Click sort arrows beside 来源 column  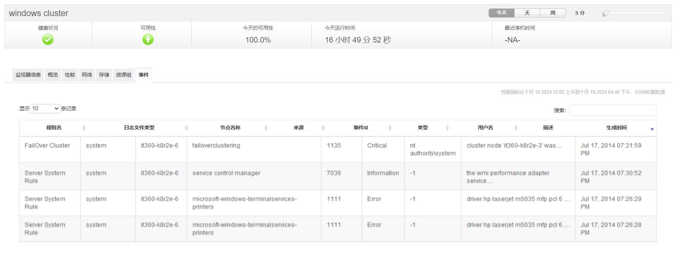pyautogui.click(x=323, y=128)
